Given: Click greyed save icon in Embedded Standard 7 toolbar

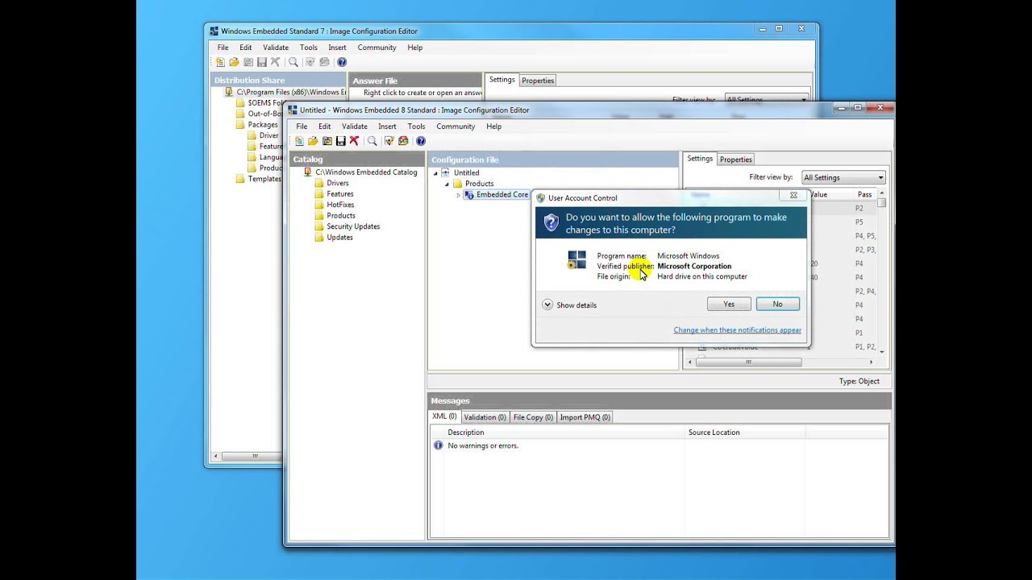Looking at the screenshot, I should tap(262, 62).
